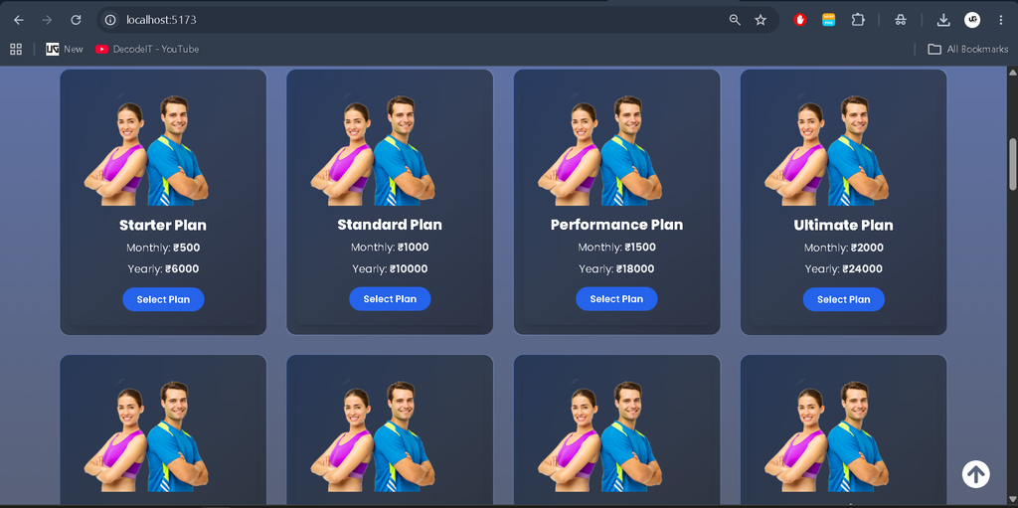Click the Monthly ₹1000 price text
The width and height of the screenshot is (1018, 508).
click(390, 247)
